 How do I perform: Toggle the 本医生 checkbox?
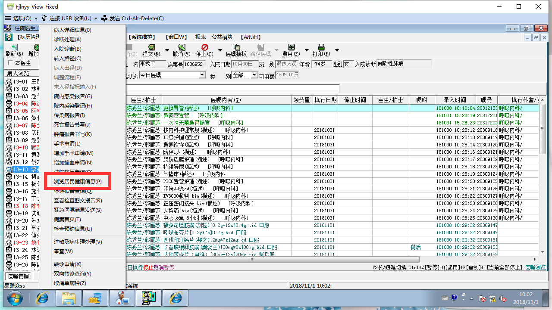(x=10, y=63)
